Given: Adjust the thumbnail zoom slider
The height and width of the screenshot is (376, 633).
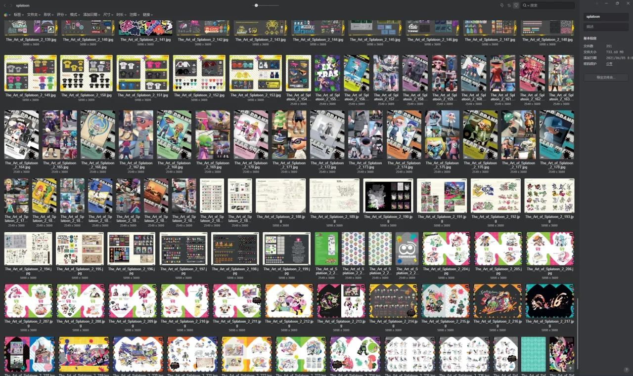Looking at the screenshot, I should coord(256,5).
